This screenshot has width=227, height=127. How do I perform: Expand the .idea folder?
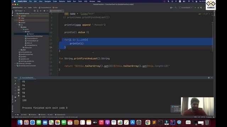17,18
